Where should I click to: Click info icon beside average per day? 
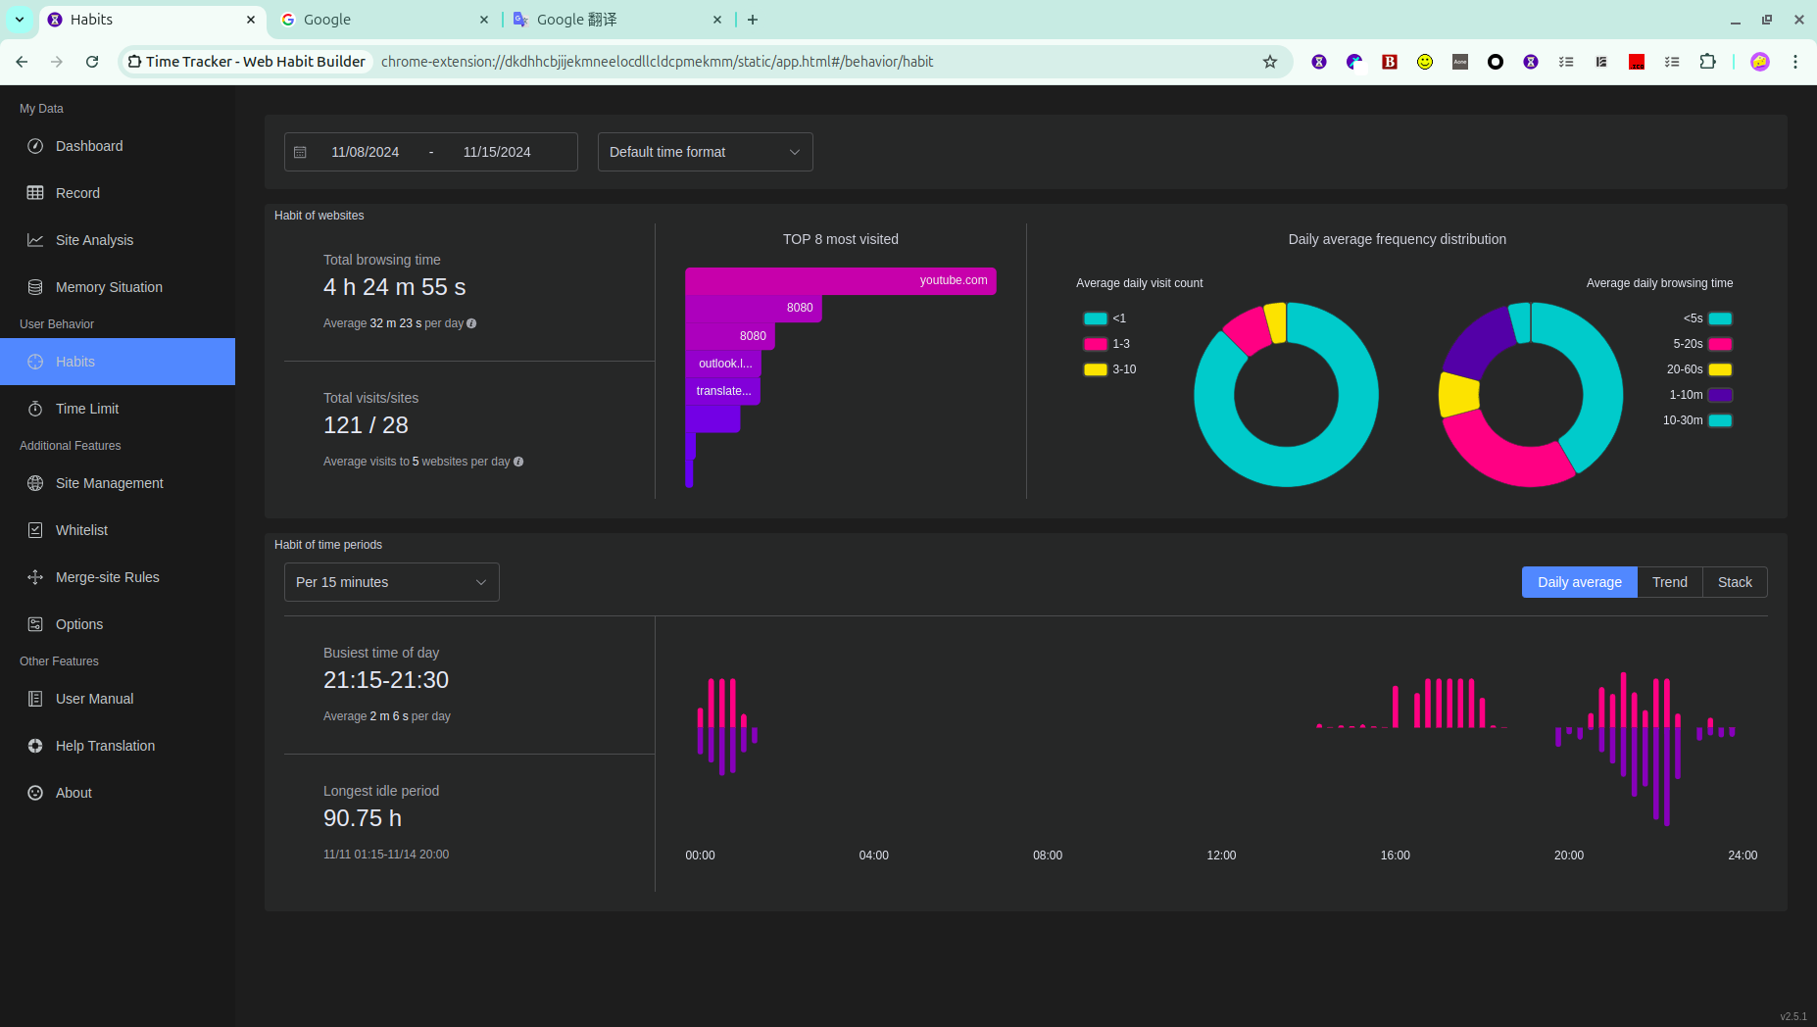pyautogui.click(x=471, y=323)
